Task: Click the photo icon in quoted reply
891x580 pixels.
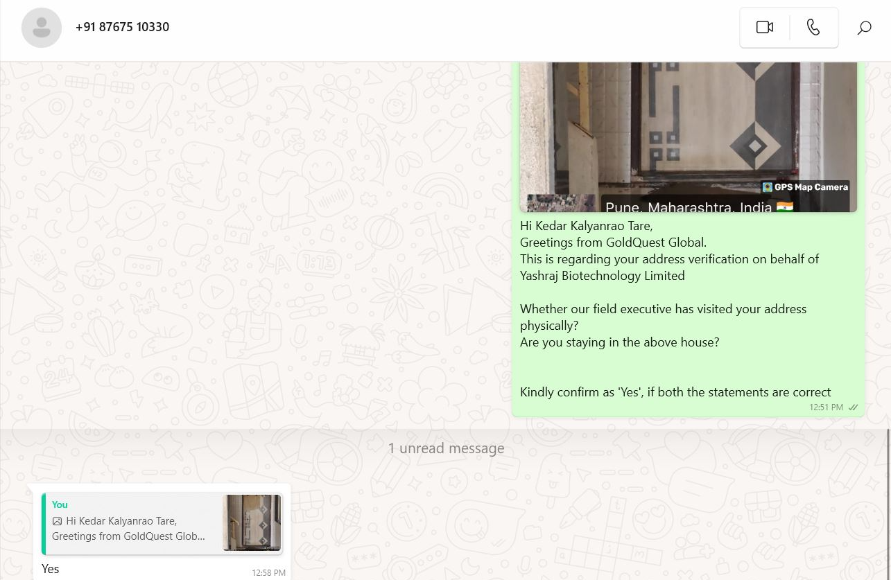Action: [58, 521]
